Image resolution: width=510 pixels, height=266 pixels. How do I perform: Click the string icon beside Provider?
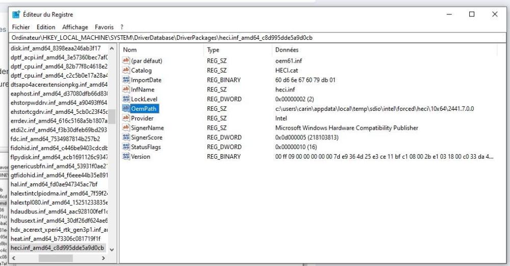coord(126,118)
